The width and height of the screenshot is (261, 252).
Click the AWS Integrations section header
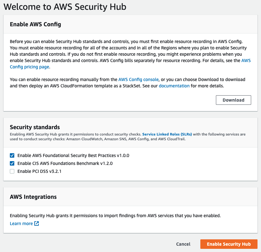point(34,197)
